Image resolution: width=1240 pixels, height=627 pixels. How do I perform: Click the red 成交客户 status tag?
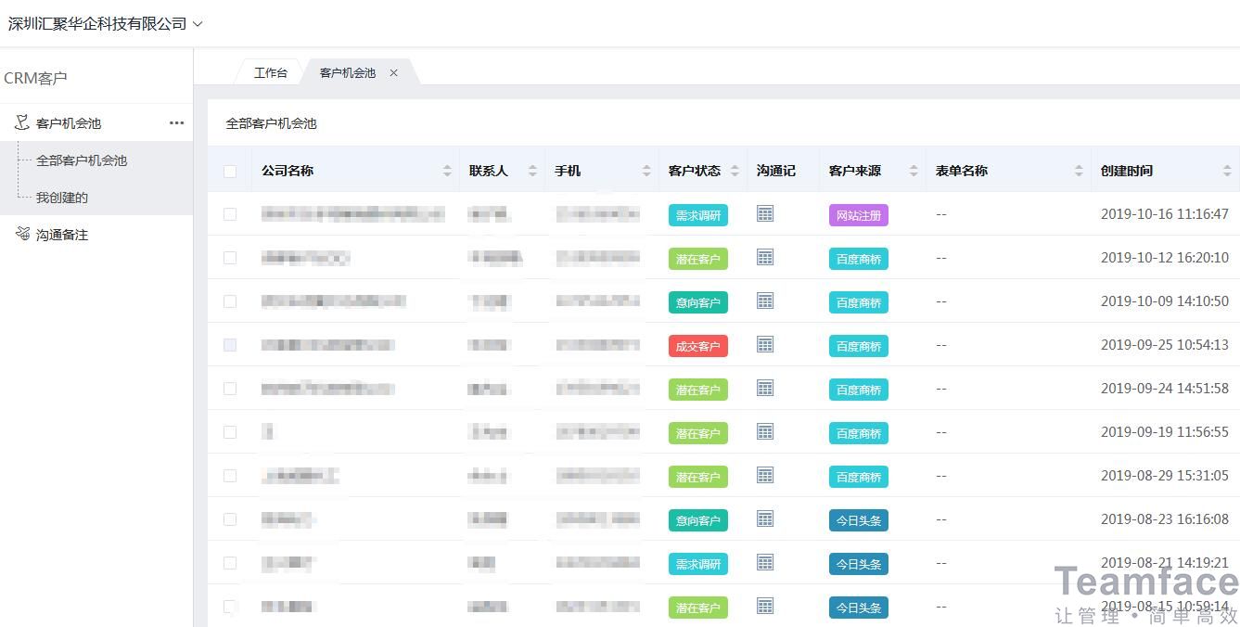point(697,344)
